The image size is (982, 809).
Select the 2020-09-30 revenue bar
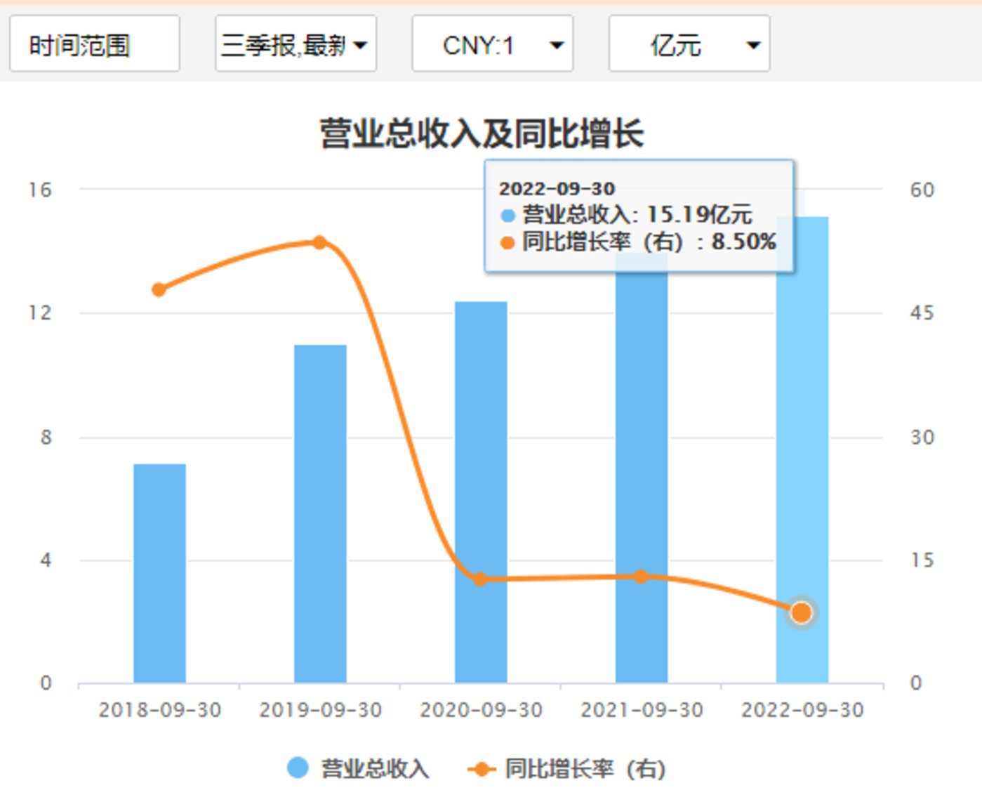coord(481,492)
